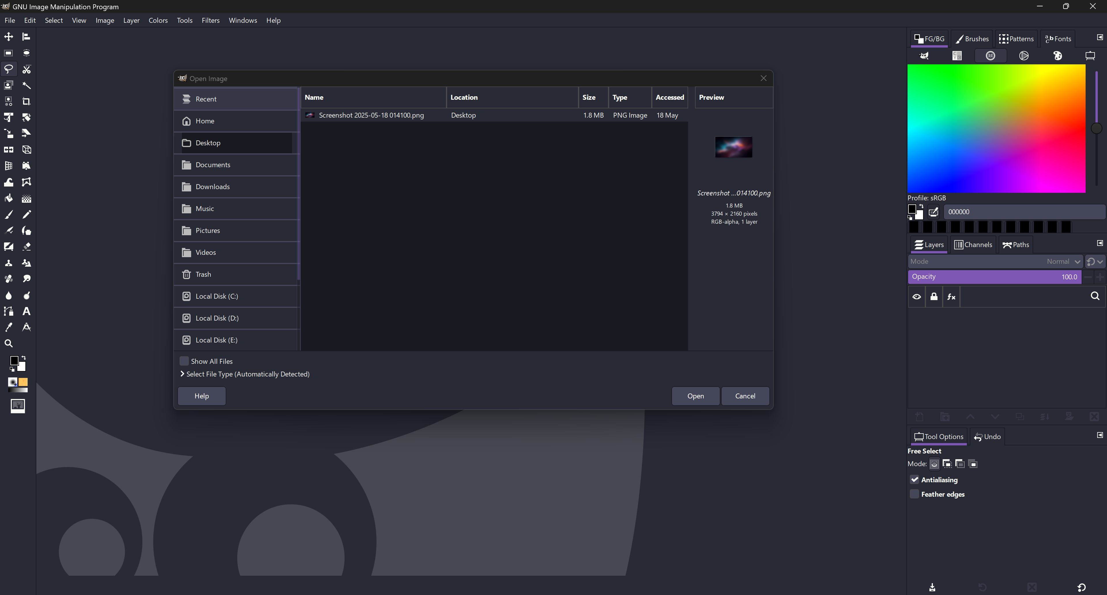Image resolution: width=1107 pixels, height=595 pixels.
Task: Open the layer Mode Normal dropdown
Action: [995, 262]
